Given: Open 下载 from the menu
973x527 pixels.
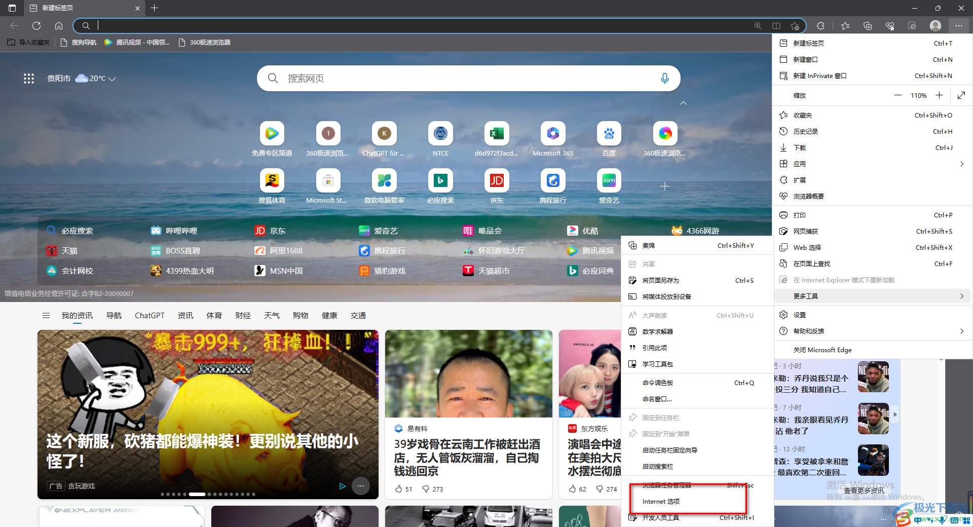Looking at the screenshot, I should [872, 147].
